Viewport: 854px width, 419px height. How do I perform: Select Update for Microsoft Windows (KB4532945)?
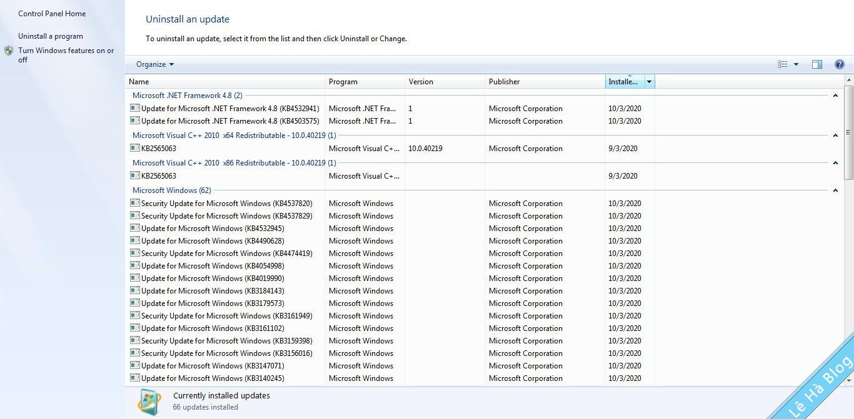tap(213, 229)
